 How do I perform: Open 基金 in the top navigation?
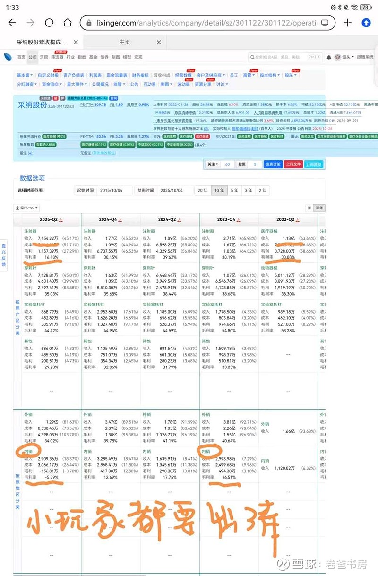click(x=93, y=57)
